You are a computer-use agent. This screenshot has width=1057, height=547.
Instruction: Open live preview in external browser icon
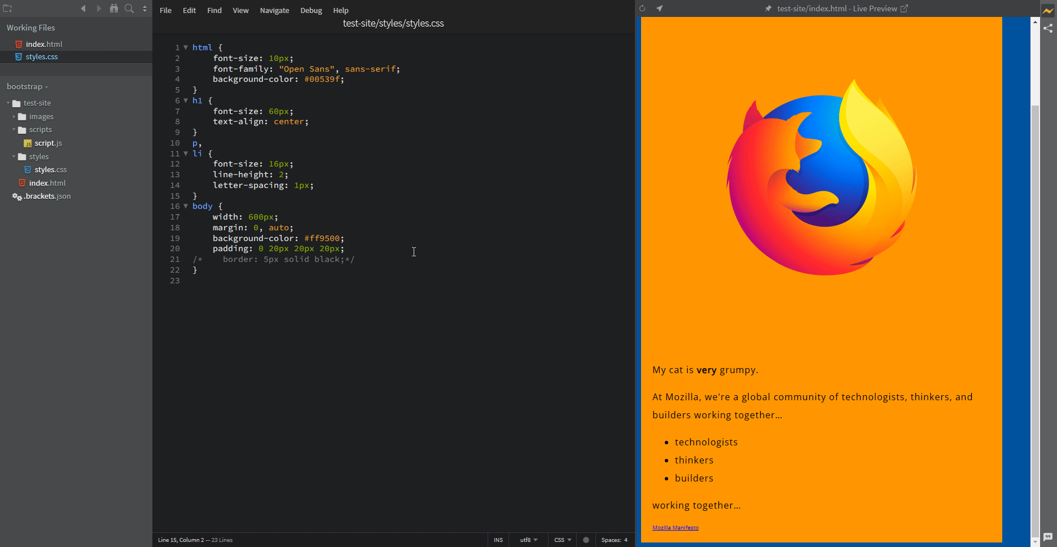click(904, 8)
